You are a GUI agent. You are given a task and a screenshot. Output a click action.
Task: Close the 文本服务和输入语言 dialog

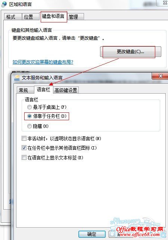160,76
